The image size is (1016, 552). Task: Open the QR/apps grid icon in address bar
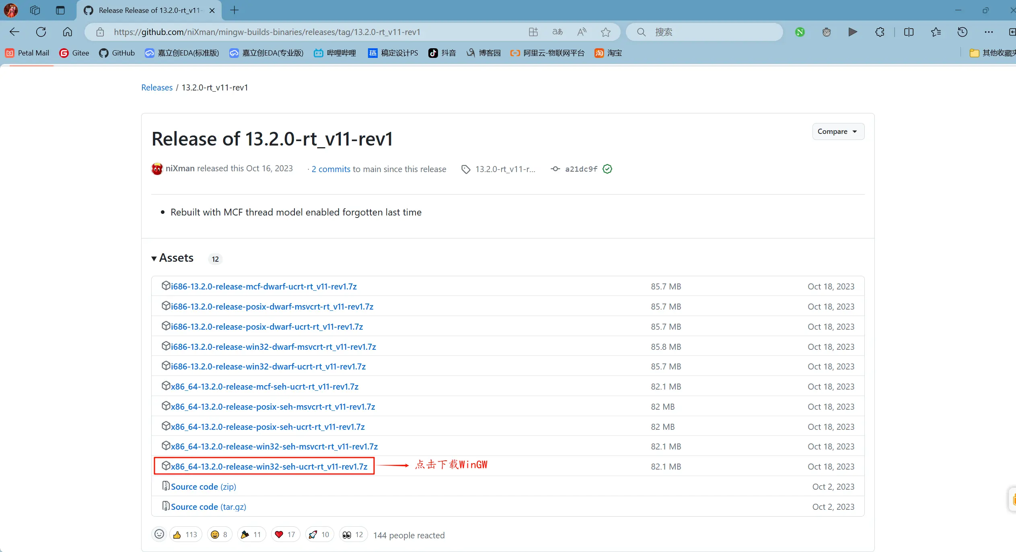point(533,32)
